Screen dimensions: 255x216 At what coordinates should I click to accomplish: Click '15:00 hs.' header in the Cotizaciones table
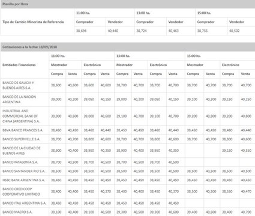coord(194,56)
